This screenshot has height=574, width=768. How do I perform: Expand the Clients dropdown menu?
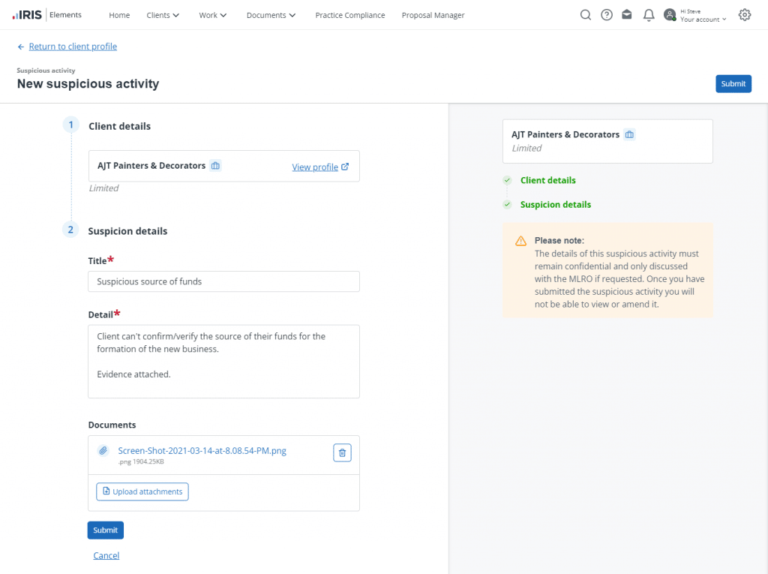pos(163,15)
